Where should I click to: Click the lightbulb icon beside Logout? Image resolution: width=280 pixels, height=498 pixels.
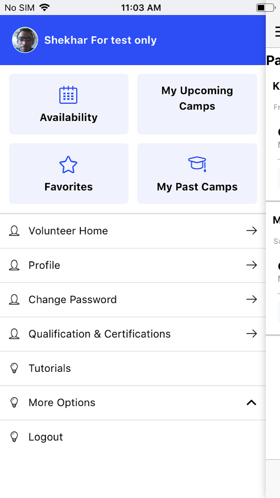[14, 437]
